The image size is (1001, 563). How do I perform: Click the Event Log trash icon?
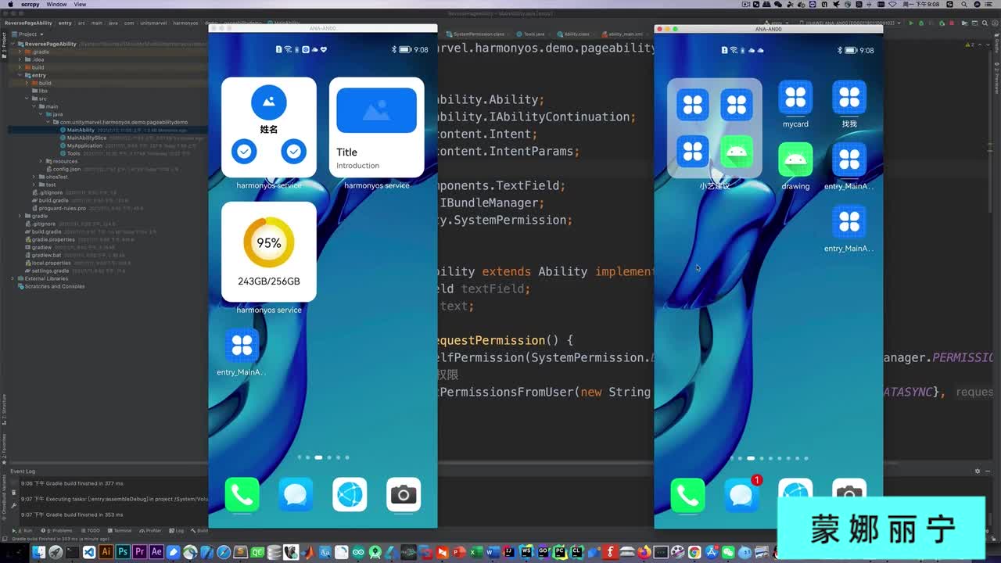(13, 493)
